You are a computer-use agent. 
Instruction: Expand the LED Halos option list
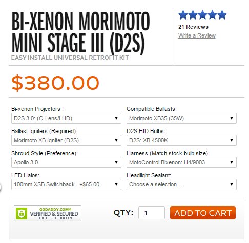click(66, 184)
